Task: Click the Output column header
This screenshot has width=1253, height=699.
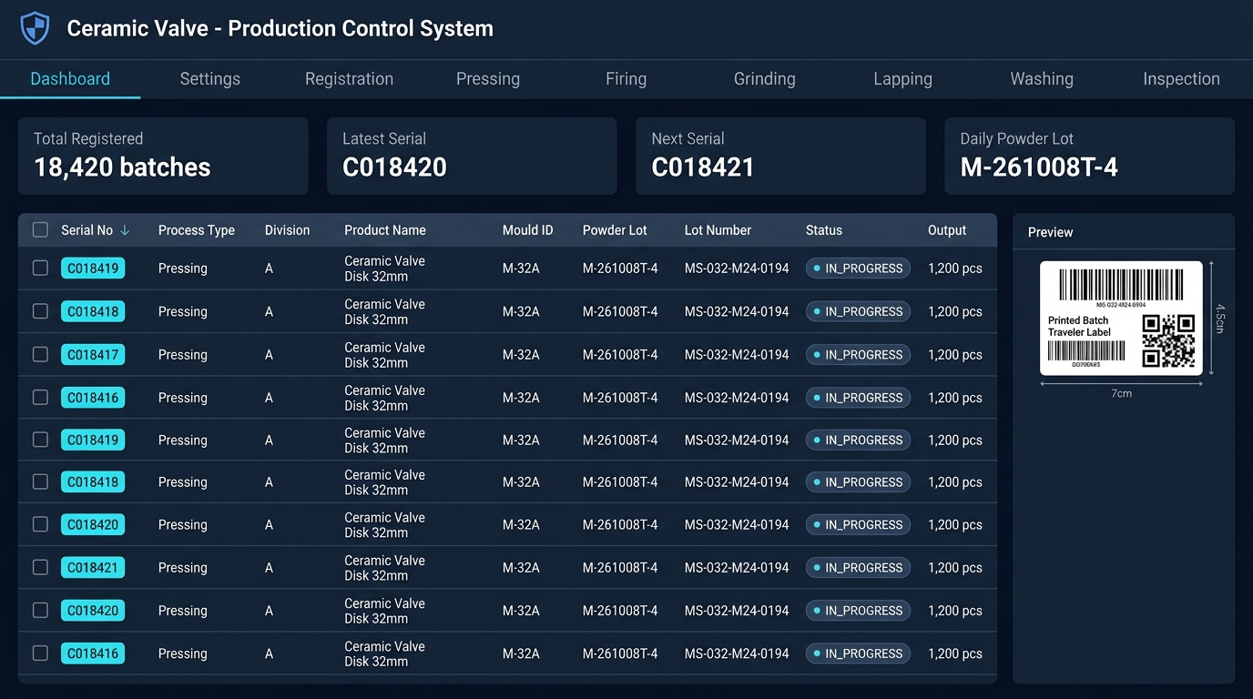Action: (947, 230)
